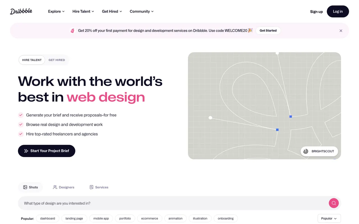359x224 pixels.
Task: Click Get Started in the promo banner
Action: (268, 31)
